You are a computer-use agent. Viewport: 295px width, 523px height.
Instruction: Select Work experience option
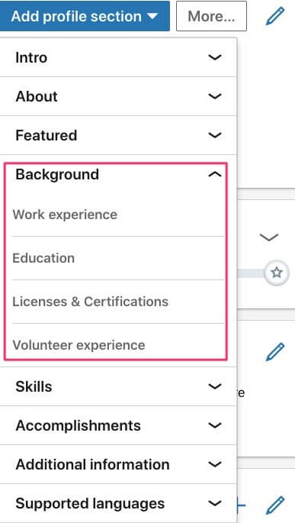[118, 215]
